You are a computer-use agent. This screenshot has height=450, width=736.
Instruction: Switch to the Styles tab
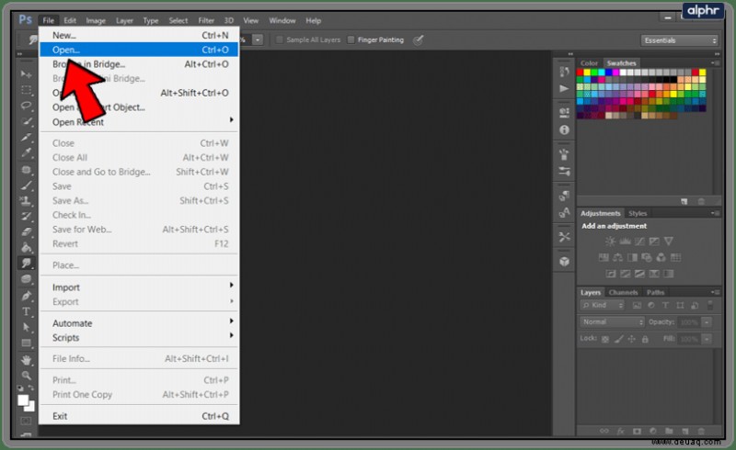638,213
